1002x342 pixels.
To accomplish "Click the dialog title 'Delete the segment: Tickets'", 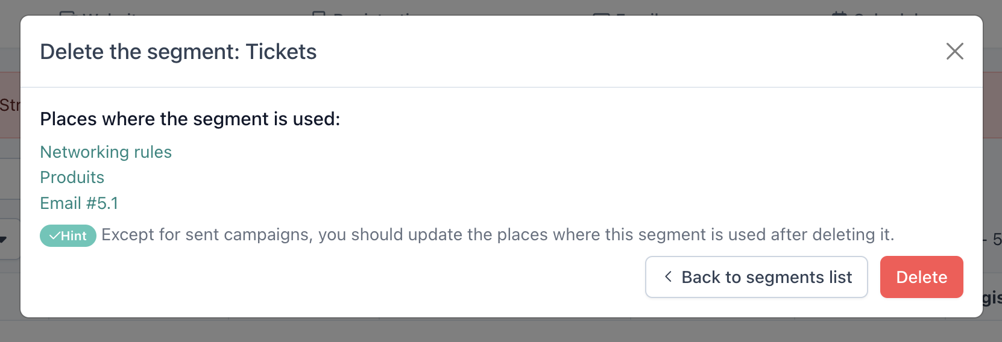I will (178, 52).
